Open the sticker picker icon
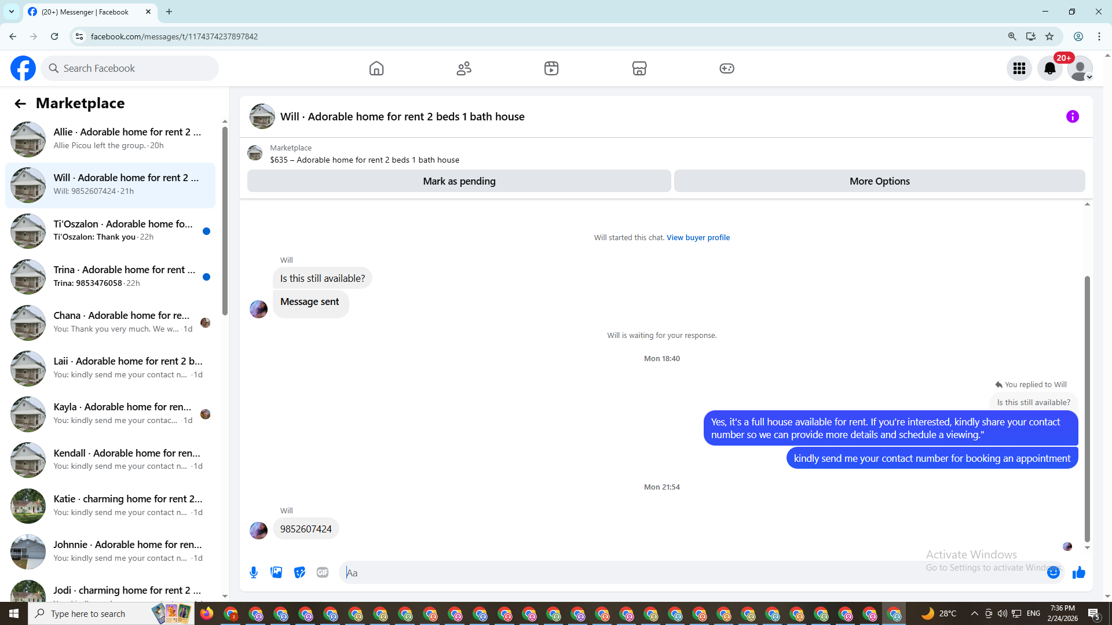This screenshot has height=625, width=1112. pyautogui.click(x=299, y=572)
